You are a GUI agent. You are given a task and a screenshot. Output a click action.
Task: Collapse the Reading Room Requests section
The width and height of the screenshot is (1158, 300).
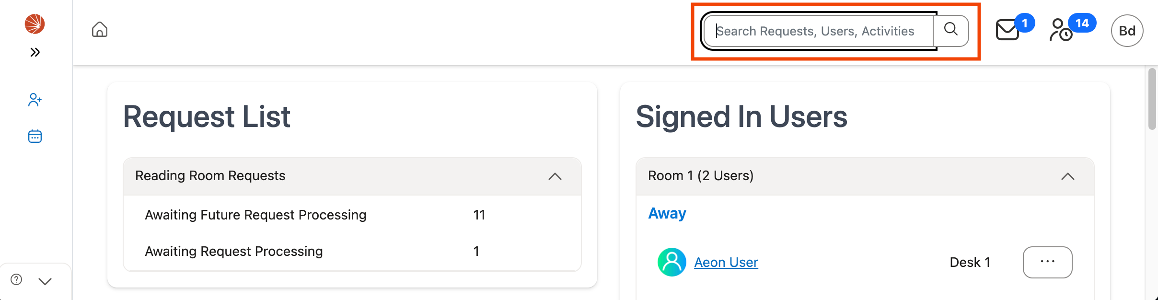point(555,176)
